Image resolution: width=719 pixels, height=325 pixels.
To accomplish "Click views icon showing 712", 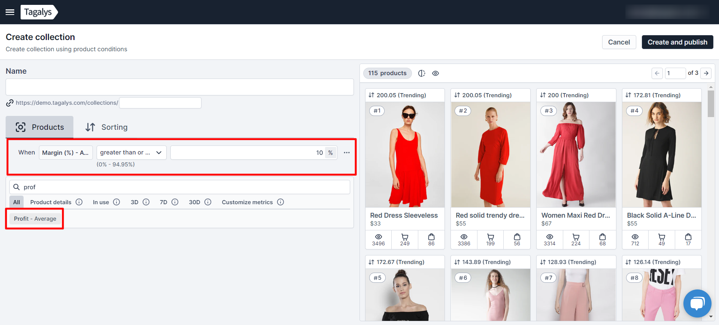I will 635,237.
